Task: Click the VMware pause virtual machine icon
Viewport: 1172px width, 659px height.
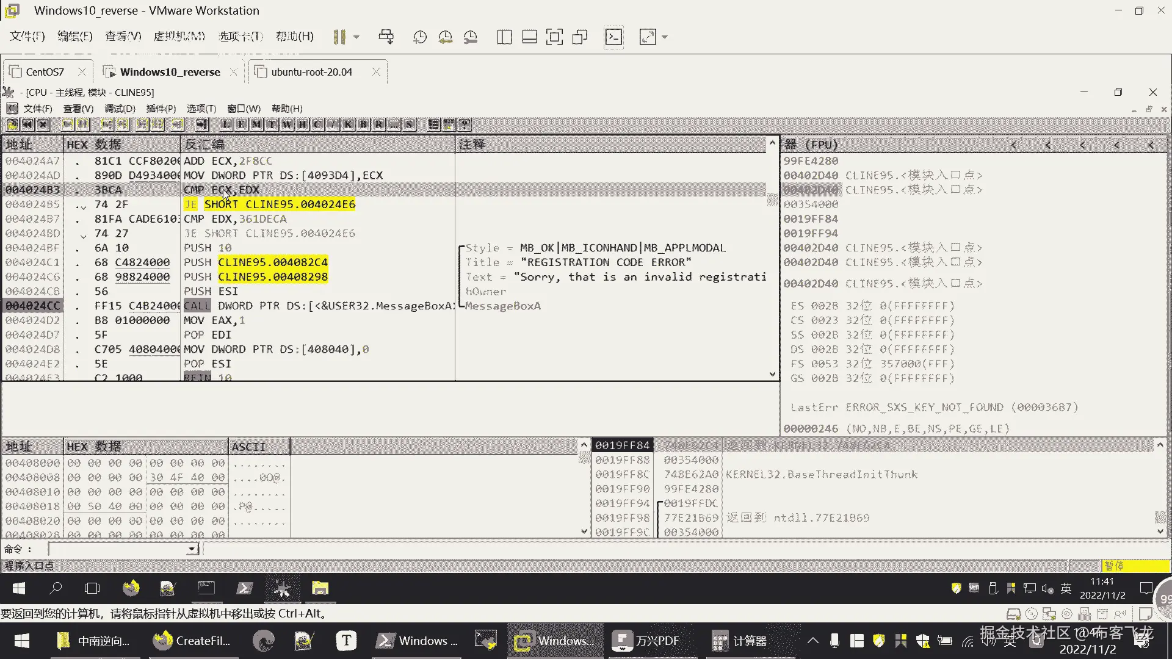Action: click(x=339, y=37)
